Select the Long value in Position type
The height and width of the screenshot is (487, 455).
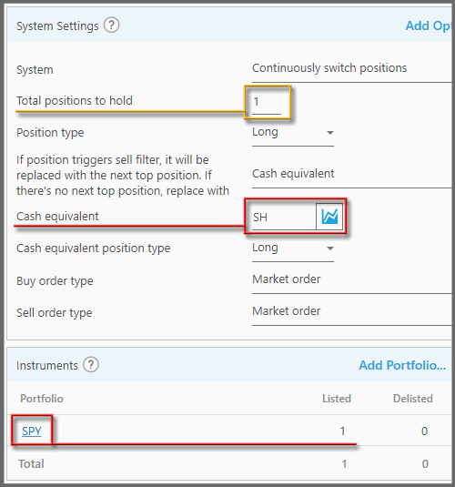click(x=265, y=132)
